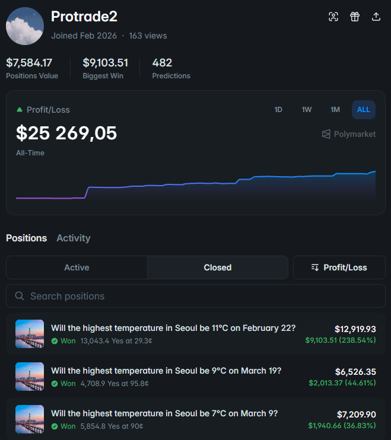The height and width of the screenshot is (440, 391).
Task: Click the share upload icon
Action: pos(376,17)
